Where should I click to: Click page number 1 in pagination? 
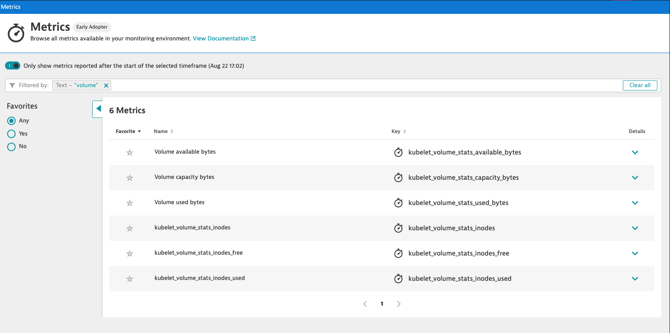tap(382, 304)
